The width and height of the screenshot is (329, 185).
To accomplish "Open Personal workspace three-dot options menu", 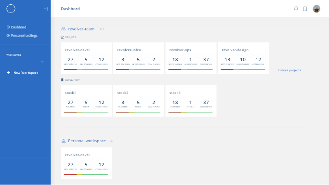I will point(111,141).
